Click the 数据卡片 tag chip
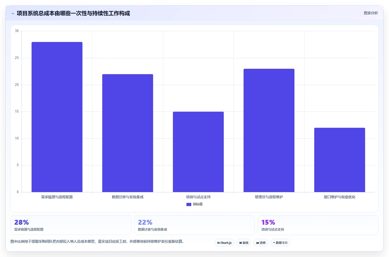 point(280,243)
